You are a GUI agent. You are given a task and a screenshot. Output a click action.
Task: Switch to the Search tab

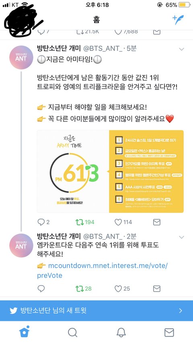[x=73, y=333]
